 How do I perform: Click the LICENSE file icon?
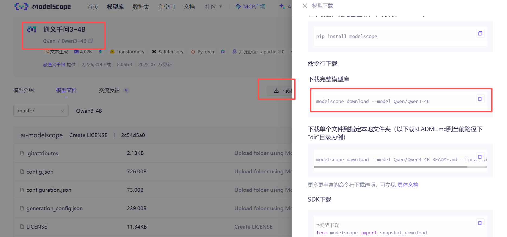(22, 227)
